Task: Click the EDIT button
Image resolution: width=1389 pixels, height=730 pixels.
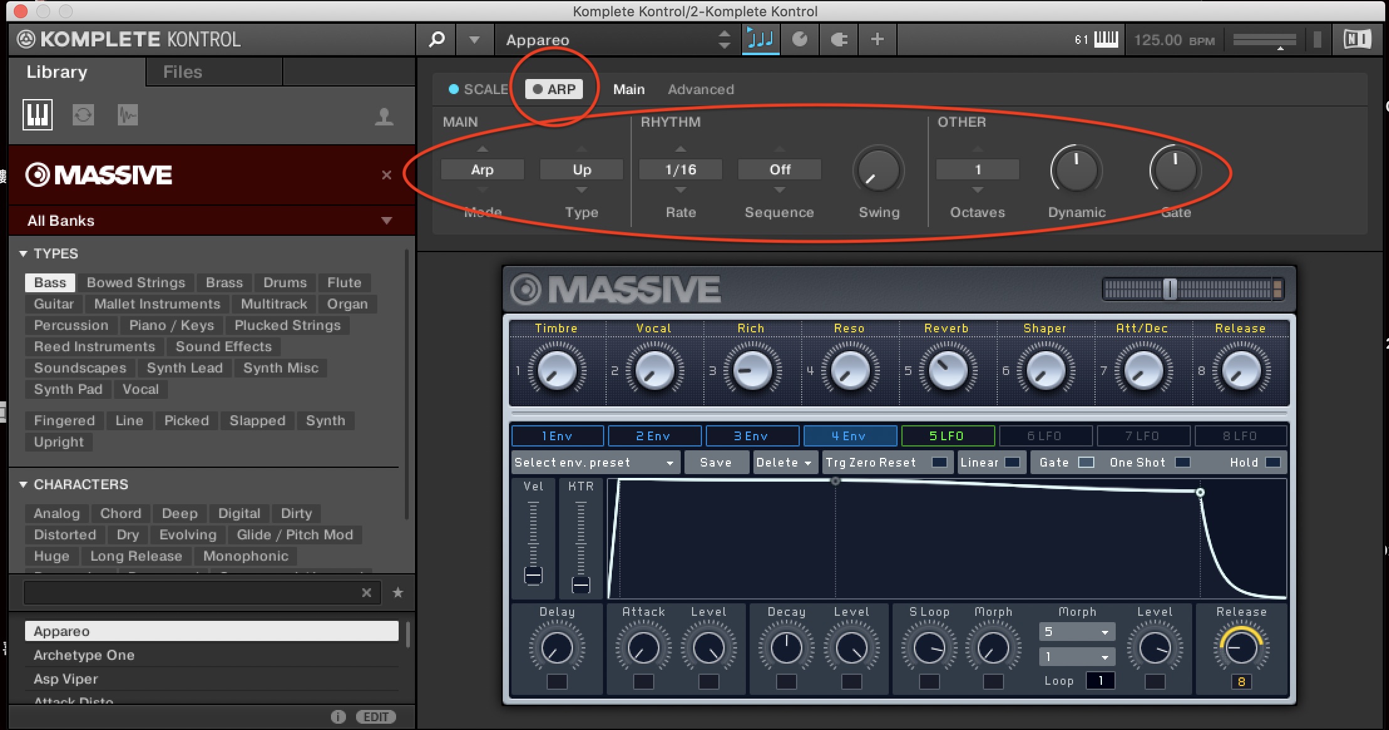Action: click(375, 717)
